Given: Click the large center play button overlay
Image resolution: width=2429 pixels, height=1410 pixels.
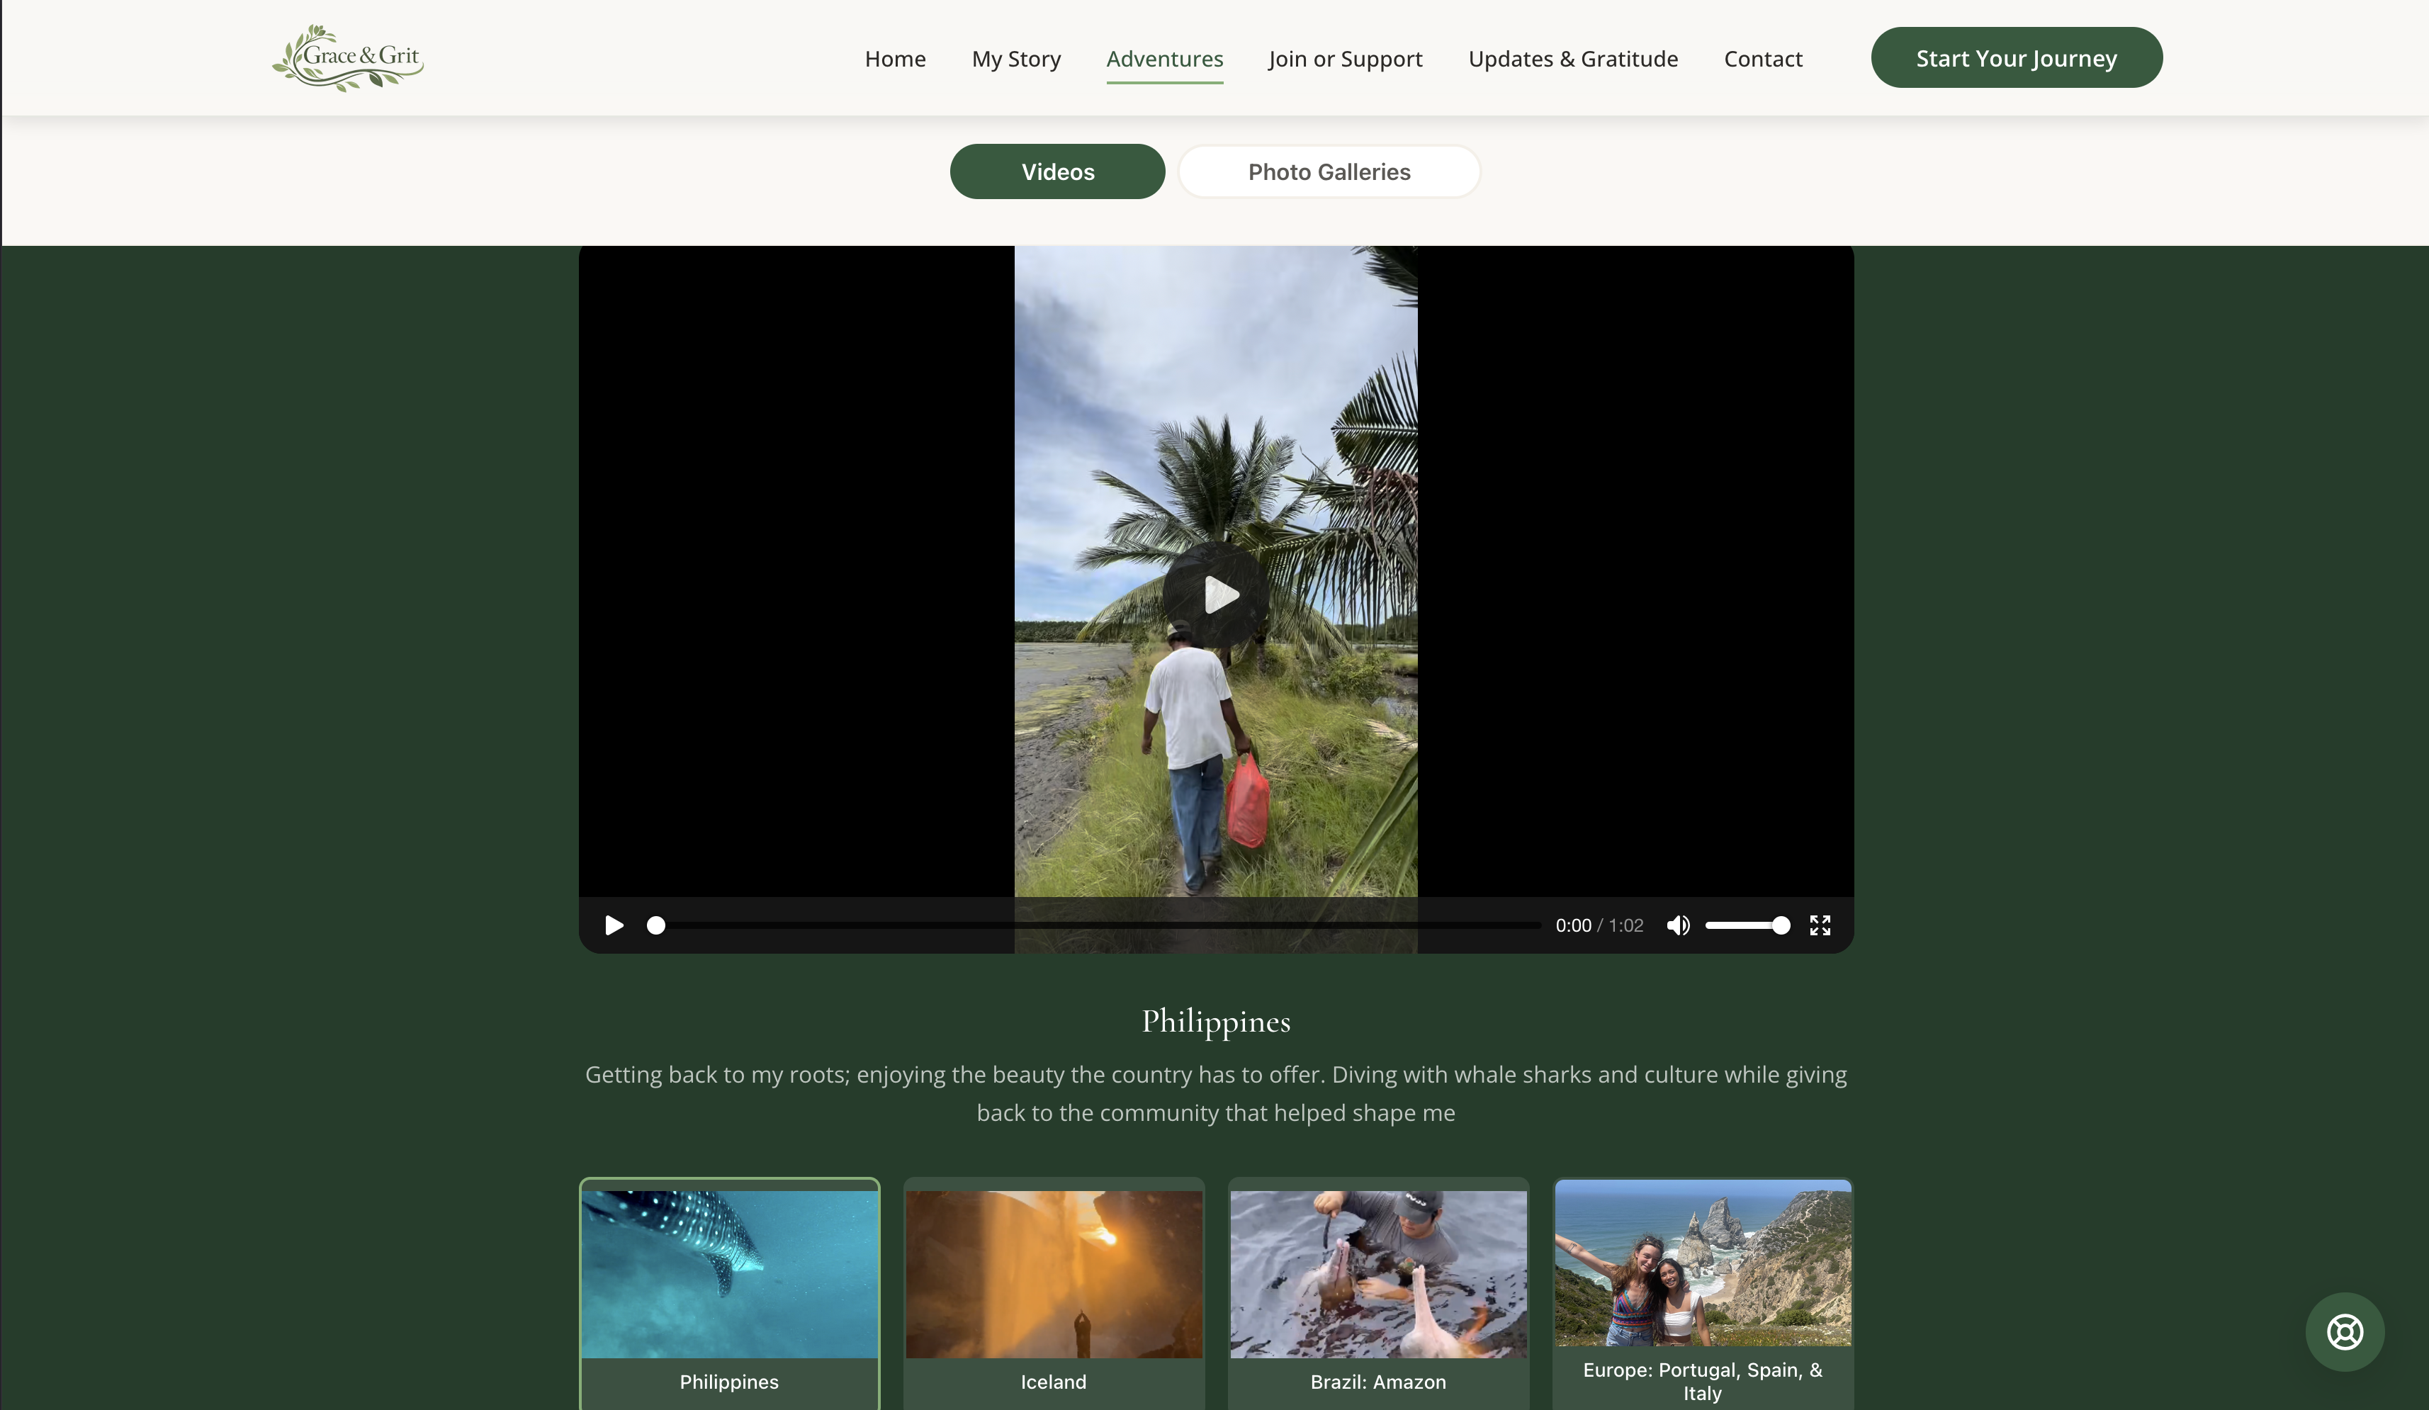Looking at the screenshot, I should (x=1215, y=594).
